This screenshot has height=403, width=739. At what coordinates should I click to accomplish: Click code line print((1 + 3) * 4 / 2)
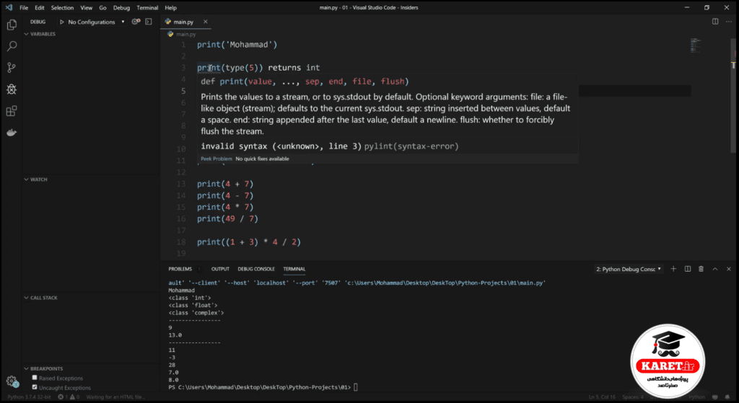pos(249,242)
